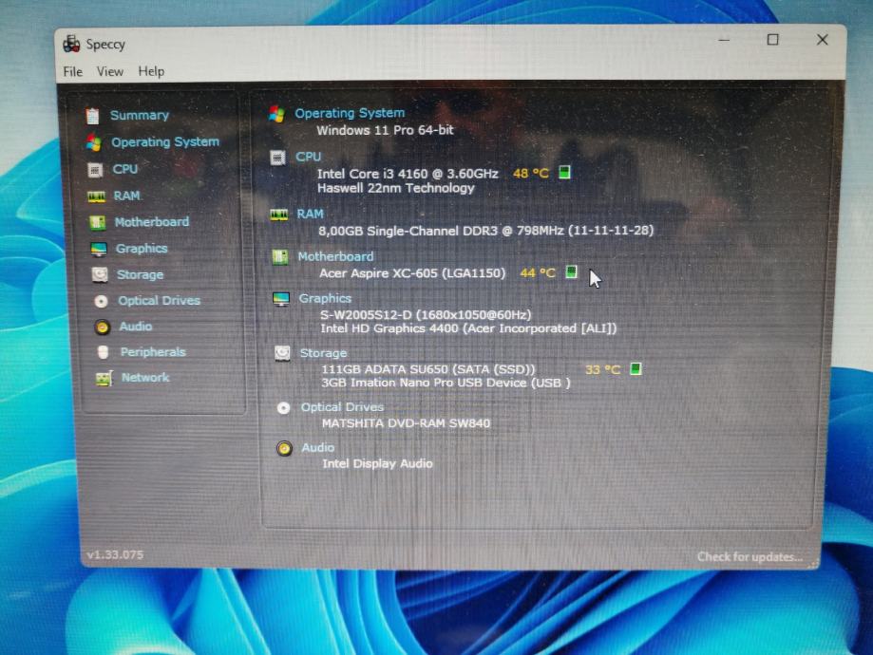Click the RAM stick icon in summary pane
Viewport: 873px width, 655px height.
pos(279,215)
